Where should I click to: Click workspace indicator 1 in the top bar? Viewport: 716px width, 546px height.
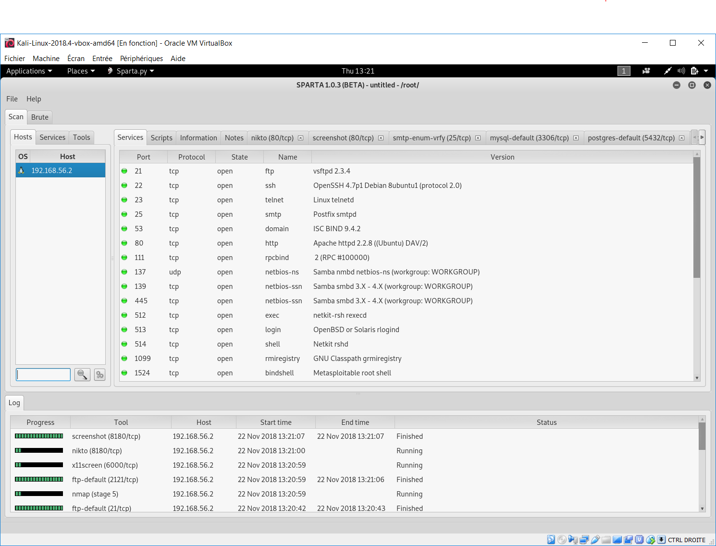point(624,71)
